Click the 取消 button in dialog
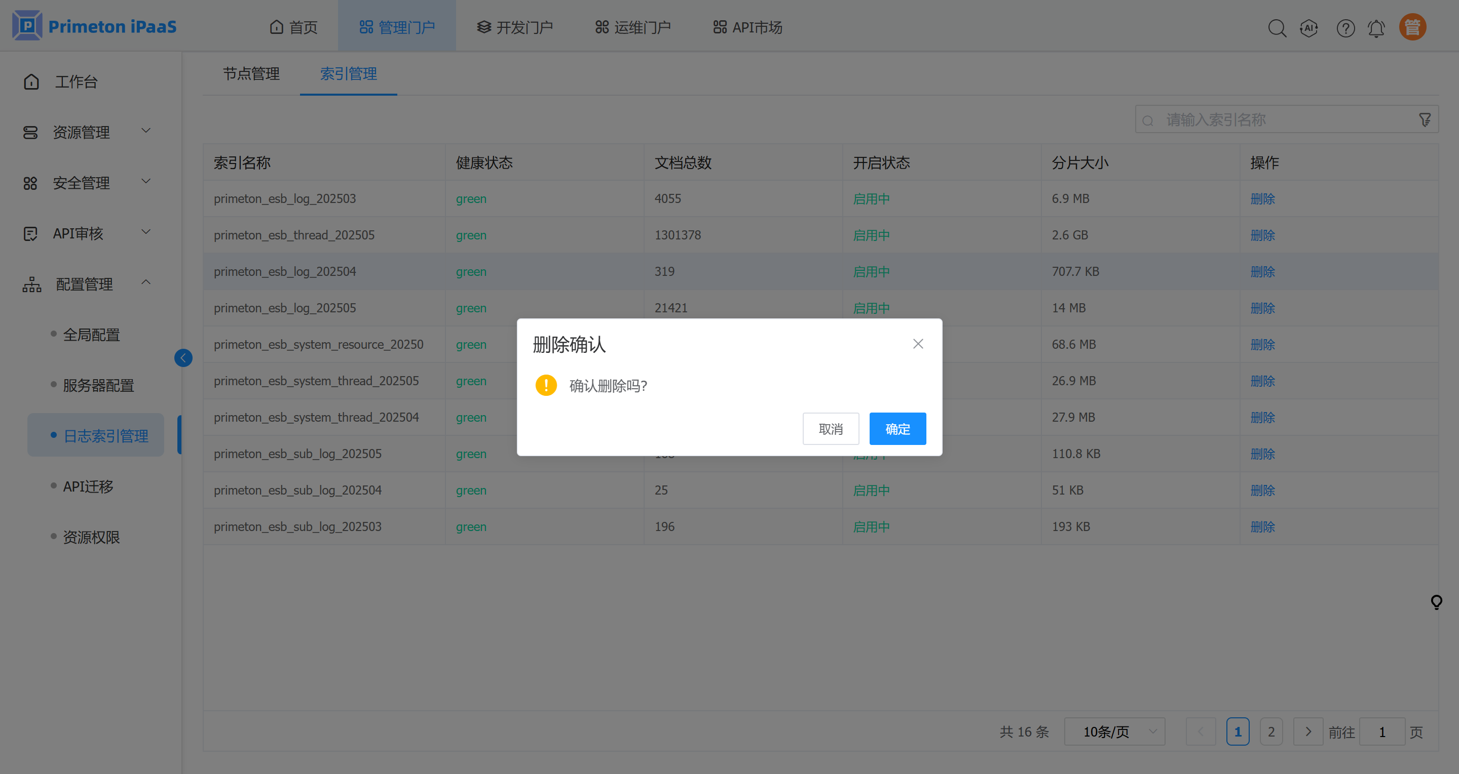 [830, 429]
